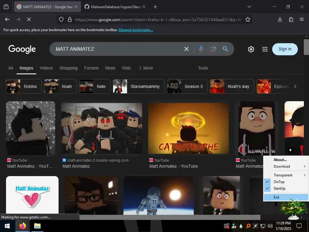Viewport: 309px width, 232px height.
Task: Click the Firefox address bar URL
Action: click(x=158, y=20)
